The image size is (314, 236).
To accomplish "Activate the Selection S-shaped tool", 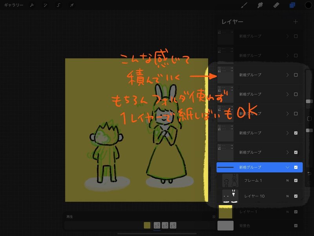I will 58,5.
